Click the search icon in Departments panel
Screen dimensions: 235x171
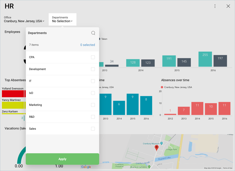(x=93, y=33)
